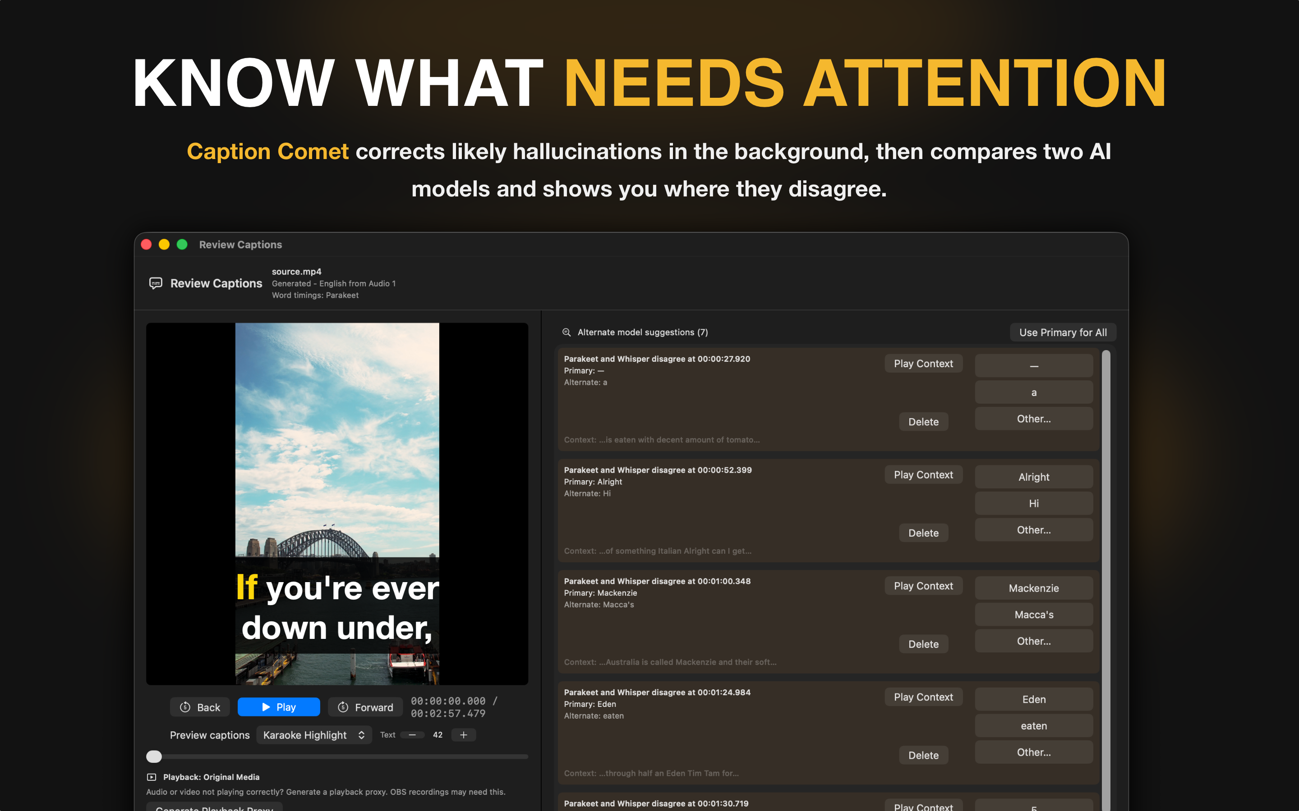Click the context line mentioning tomato
Image resolution: width=1299 pixels, height=811 pixels.
click(662, 439)
